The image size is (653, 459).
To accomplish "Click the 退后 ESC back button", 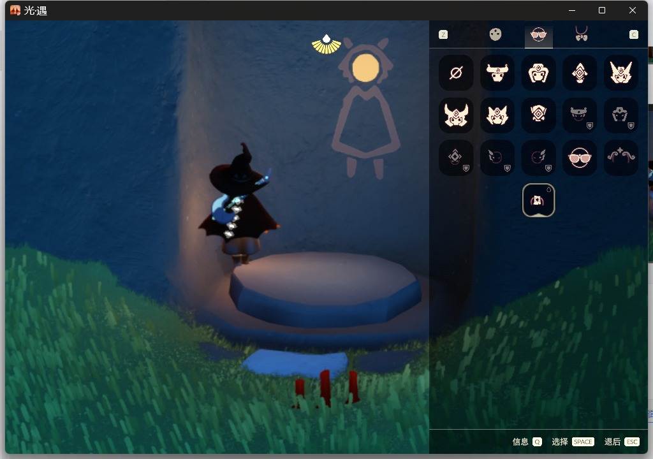I will (x=621, y=442).
